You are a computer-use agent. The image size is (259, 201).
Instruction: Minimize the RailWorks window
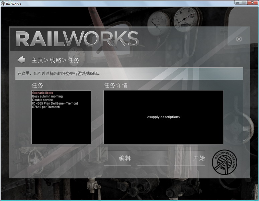[238, 2]
